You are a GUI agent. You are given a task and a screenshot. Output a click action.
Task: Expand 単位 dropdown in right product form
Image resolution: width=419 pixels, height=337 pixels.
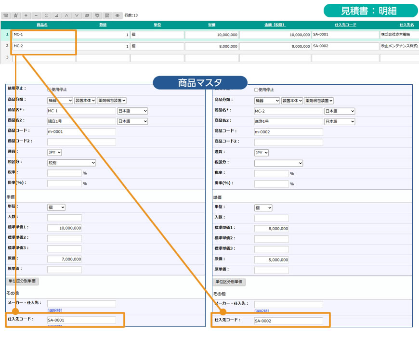pos(263,207)
